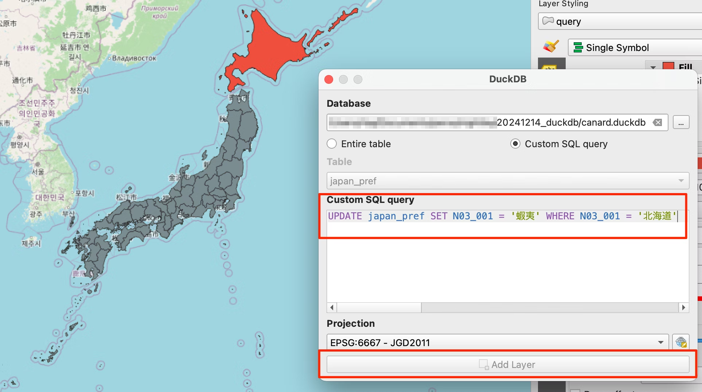Click the database path input field
Image resolution: width=702 pixels, height=392 pixels.
[x=497, y=123]
